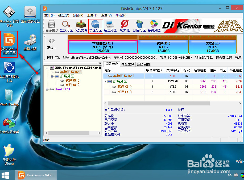
Task: Select WinNTSetup desktop icon
Action: (9, 98)
